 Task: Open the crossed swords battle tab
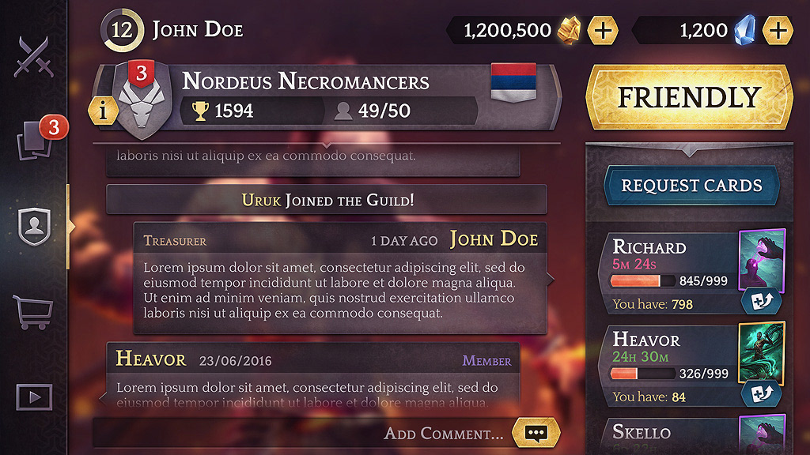click(x=33, y=57)
